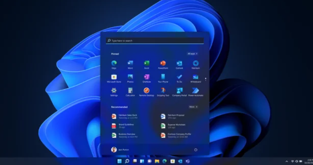Click the Jack Purton account button
313x165 pixels.
click(x=120, y=150)
